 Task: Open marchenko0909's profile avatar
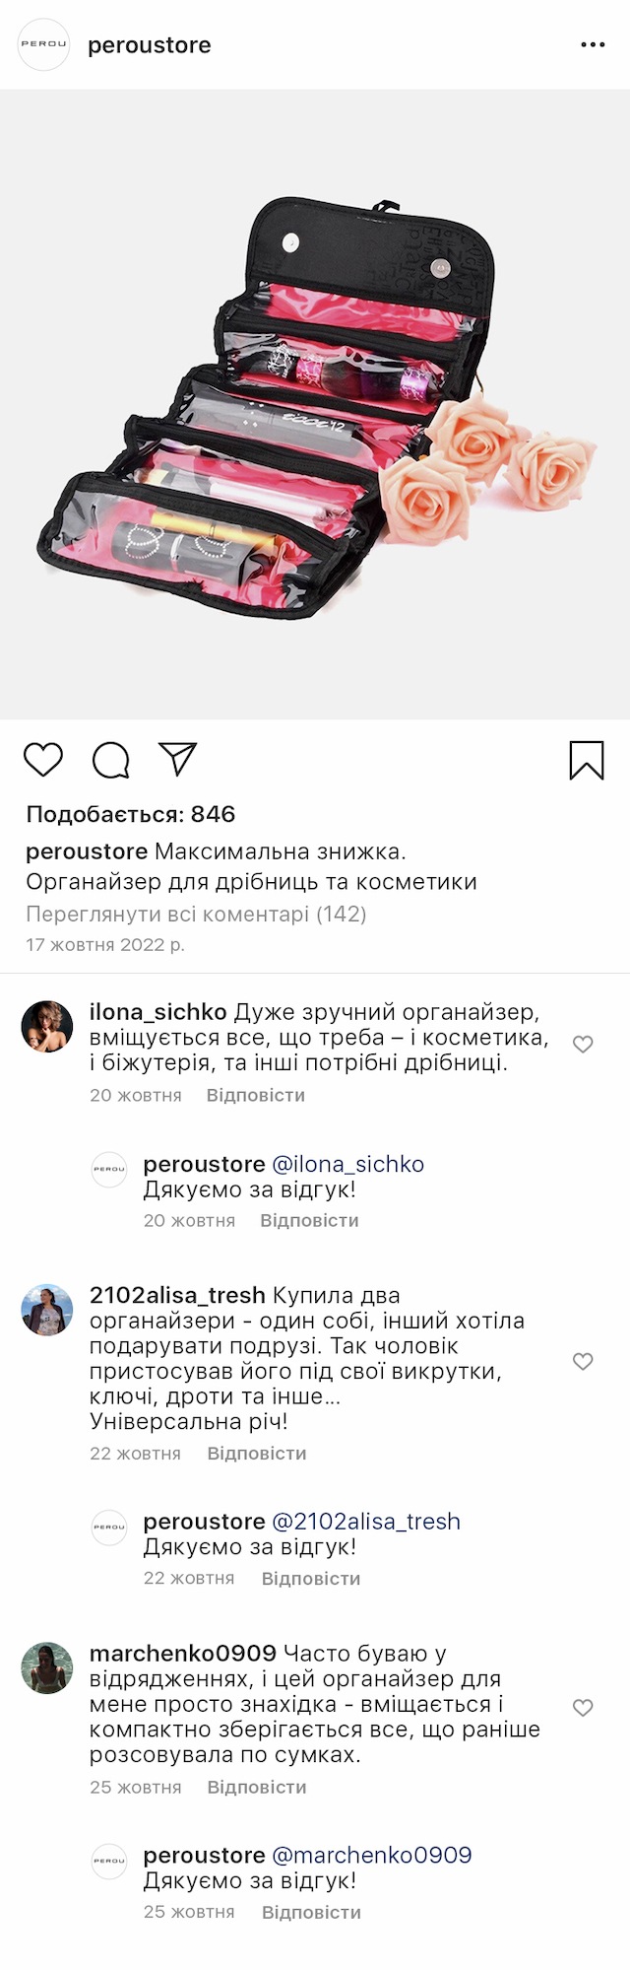pos(47,1668)
